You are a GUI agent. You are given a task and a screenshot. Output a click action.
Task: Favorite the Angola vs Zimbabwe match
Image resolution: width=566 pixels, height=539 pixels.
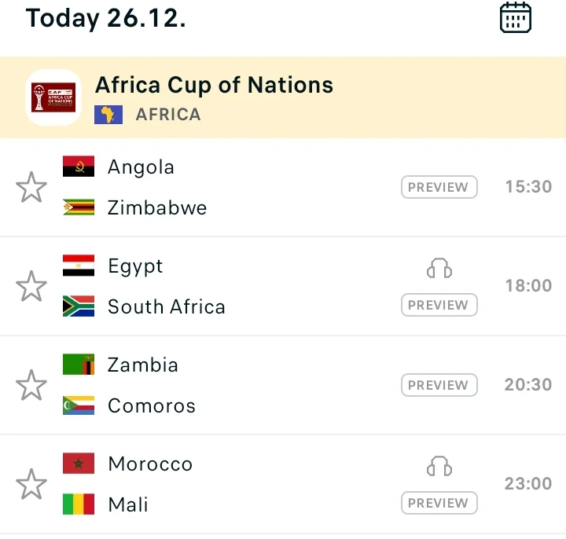31,188
